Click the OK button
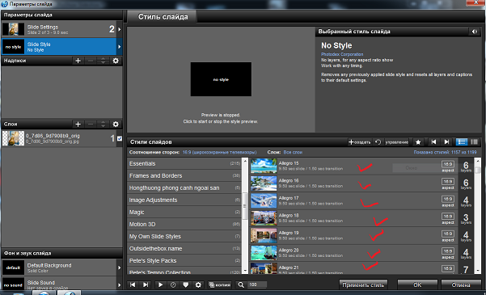The width and height of the screenshot is (486, 295). 417,284
